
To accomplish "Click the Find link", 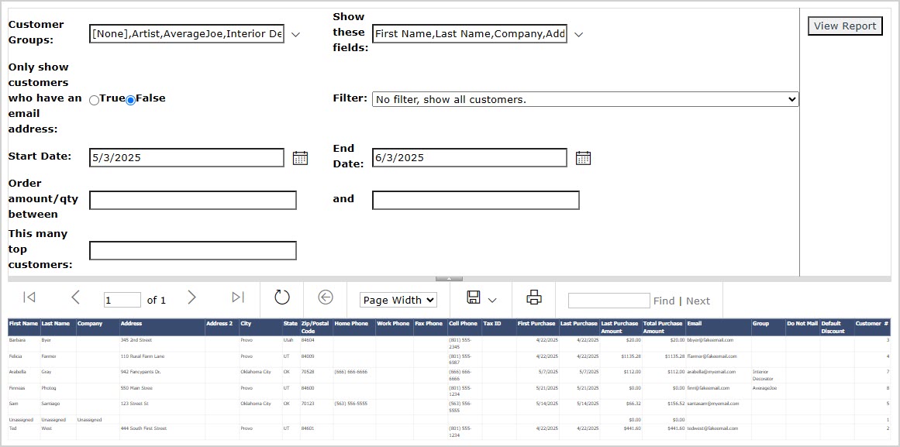I will [x=665, y=300].
